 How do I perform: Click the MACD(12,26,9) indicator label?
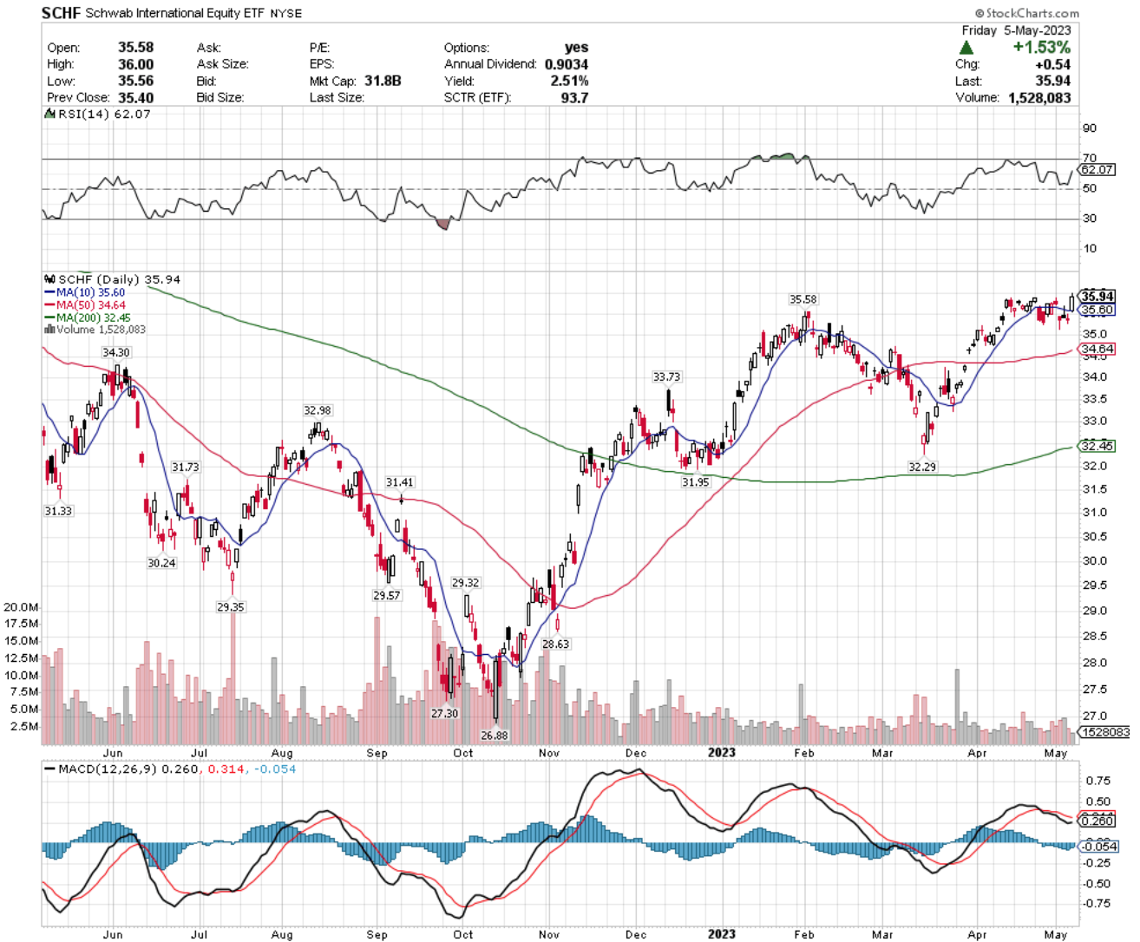(x=107, y=769)
